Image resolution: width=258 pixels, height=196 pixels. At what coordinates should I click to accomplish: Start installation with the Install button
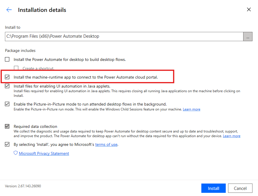[x=214, y=188]
